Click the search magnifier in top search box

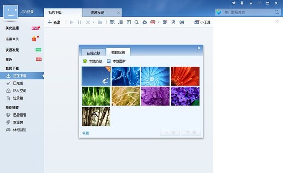click(x=277, y=12)
